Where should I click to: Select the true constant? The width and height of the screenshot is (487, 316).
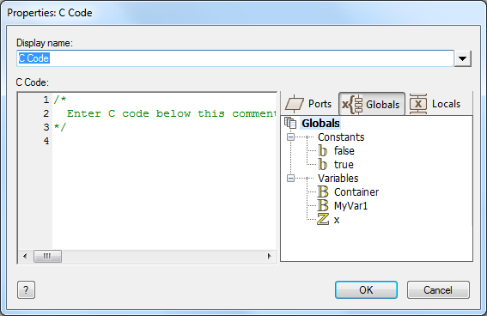point(344,165)
